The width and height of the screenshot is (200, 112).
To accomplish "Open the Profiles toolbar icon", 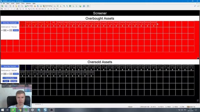I will point(6,6).
